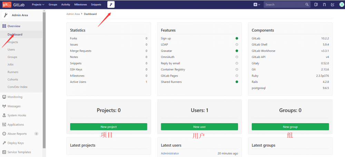This screenshot has height=157, width=345.
Task: Click the green New user button
Action: (x=199, y=127)
